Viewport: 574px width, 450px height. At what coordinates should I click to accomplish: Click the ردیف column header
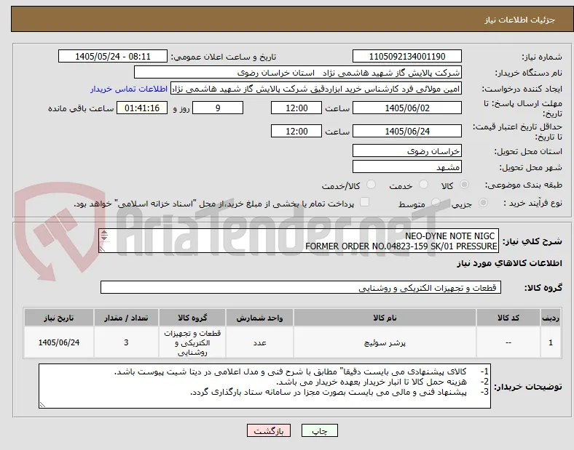coord(551,318)
